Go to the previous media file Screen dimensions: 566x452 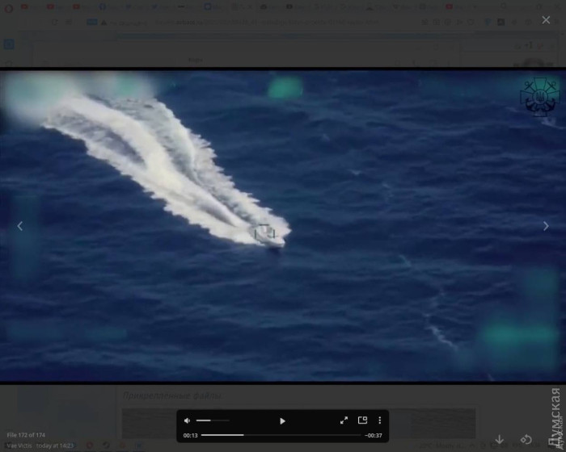pos(21,226)
